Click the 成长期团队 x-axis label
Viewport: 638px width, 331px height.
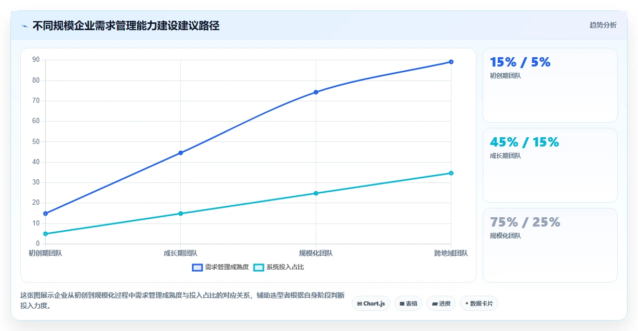tap(181, 254)
